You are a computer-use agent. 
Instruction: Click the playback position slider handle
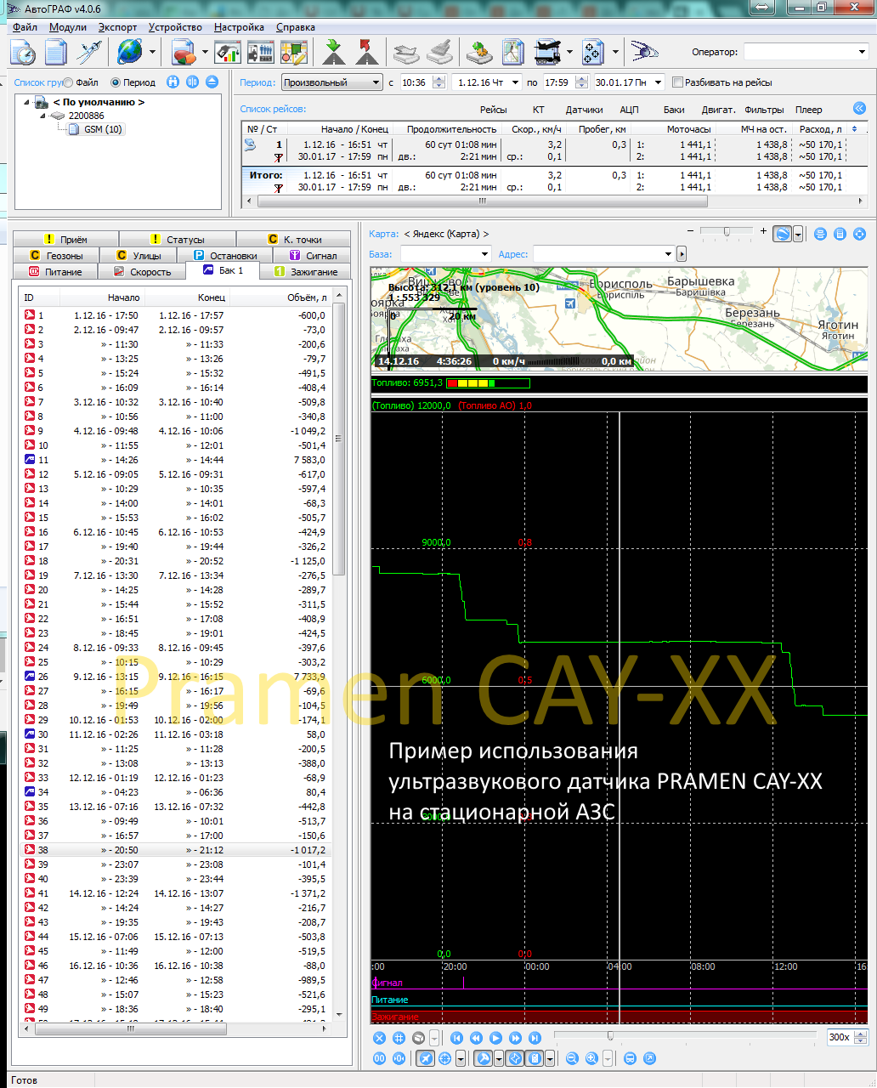610,1035
